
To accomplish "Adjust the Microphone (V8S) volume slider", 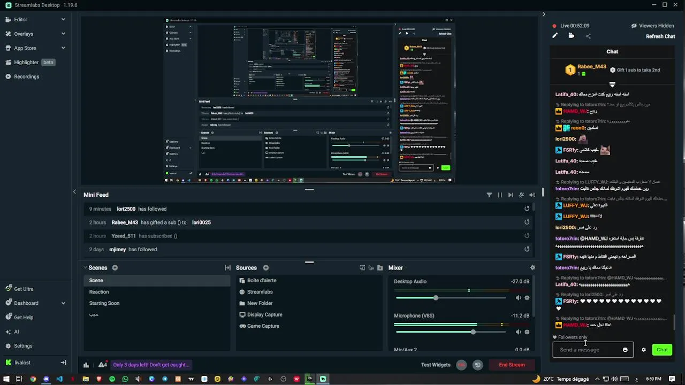I will tap(451, 332).
